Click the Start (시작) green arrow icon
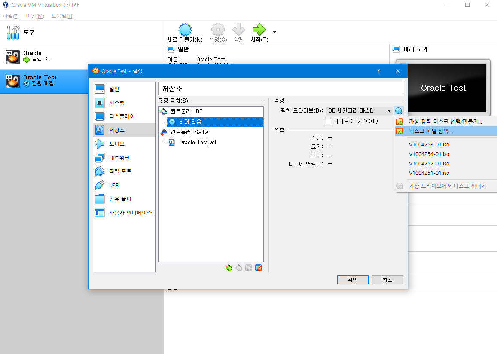The width and height of the screenshot is (497, 354). [259, 30]
